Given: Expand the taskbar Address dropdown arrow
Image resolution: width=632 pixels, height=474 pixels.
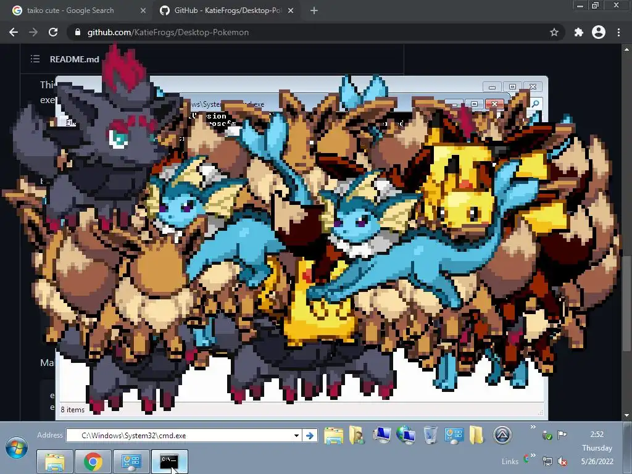Looking at the screenshot, I should tap(296, 435).
